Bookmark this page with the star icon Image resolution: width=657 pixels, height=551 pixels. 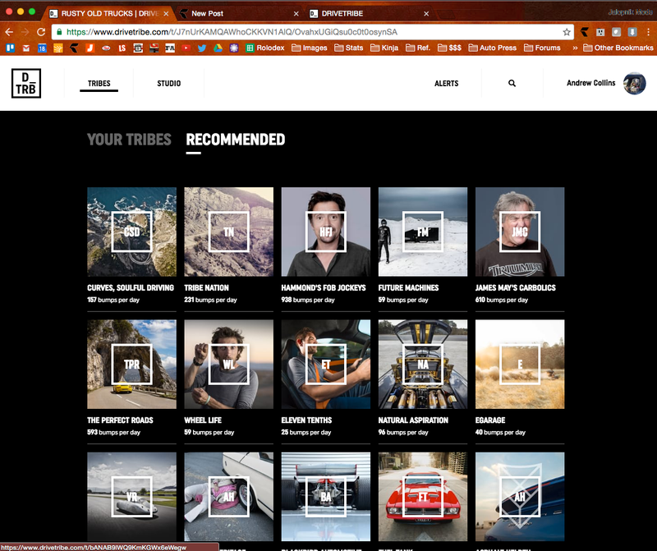pyautogui.click(x=567, y=32)
